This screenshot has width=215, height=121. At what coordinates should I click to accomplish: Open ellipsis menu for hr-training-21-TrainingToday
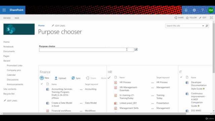(x=153, y=95)
